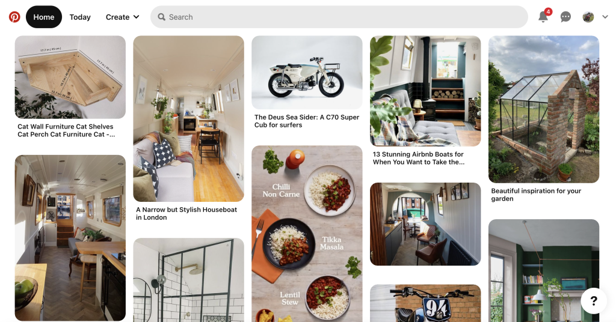Open the Chilli Non Carne recipe pin
This screenshot has width=616, height=322.
[307, 234]
